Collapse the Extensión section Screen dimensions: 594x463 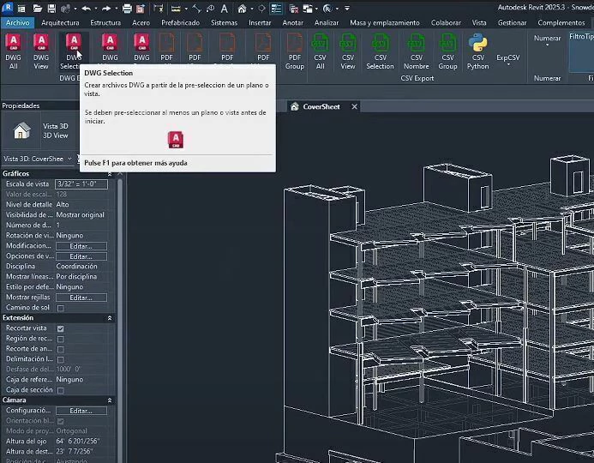click(x=110, y=318)
